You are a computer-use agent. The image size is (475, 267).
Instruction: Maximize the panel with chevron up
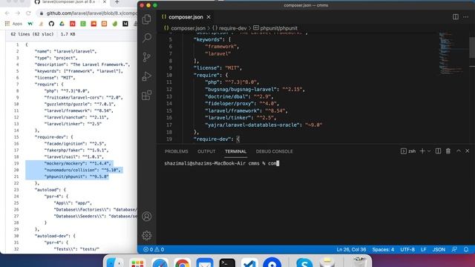click(459, 151)
